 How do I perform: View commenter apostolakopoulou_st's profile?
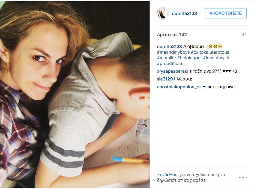coord(179,87)
